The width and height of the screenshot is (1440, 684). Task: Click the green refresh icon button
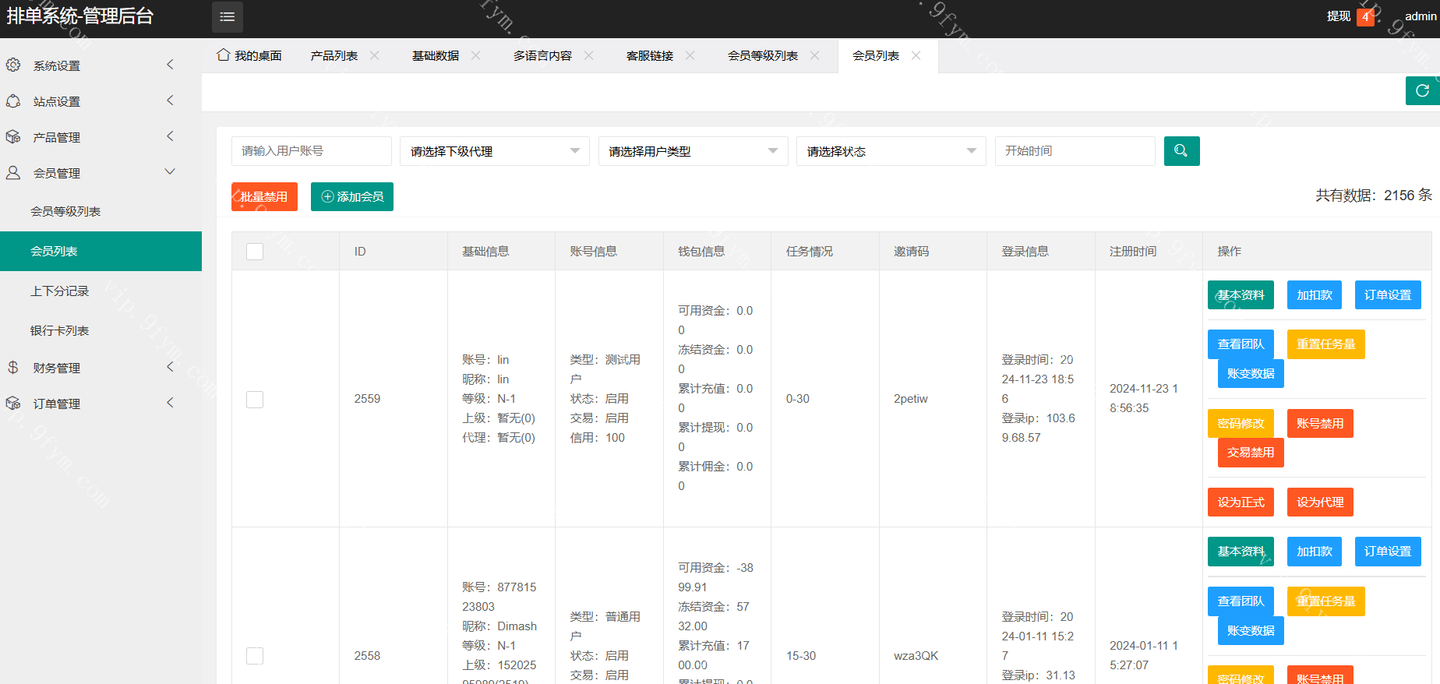click(x=1422, y=90)
